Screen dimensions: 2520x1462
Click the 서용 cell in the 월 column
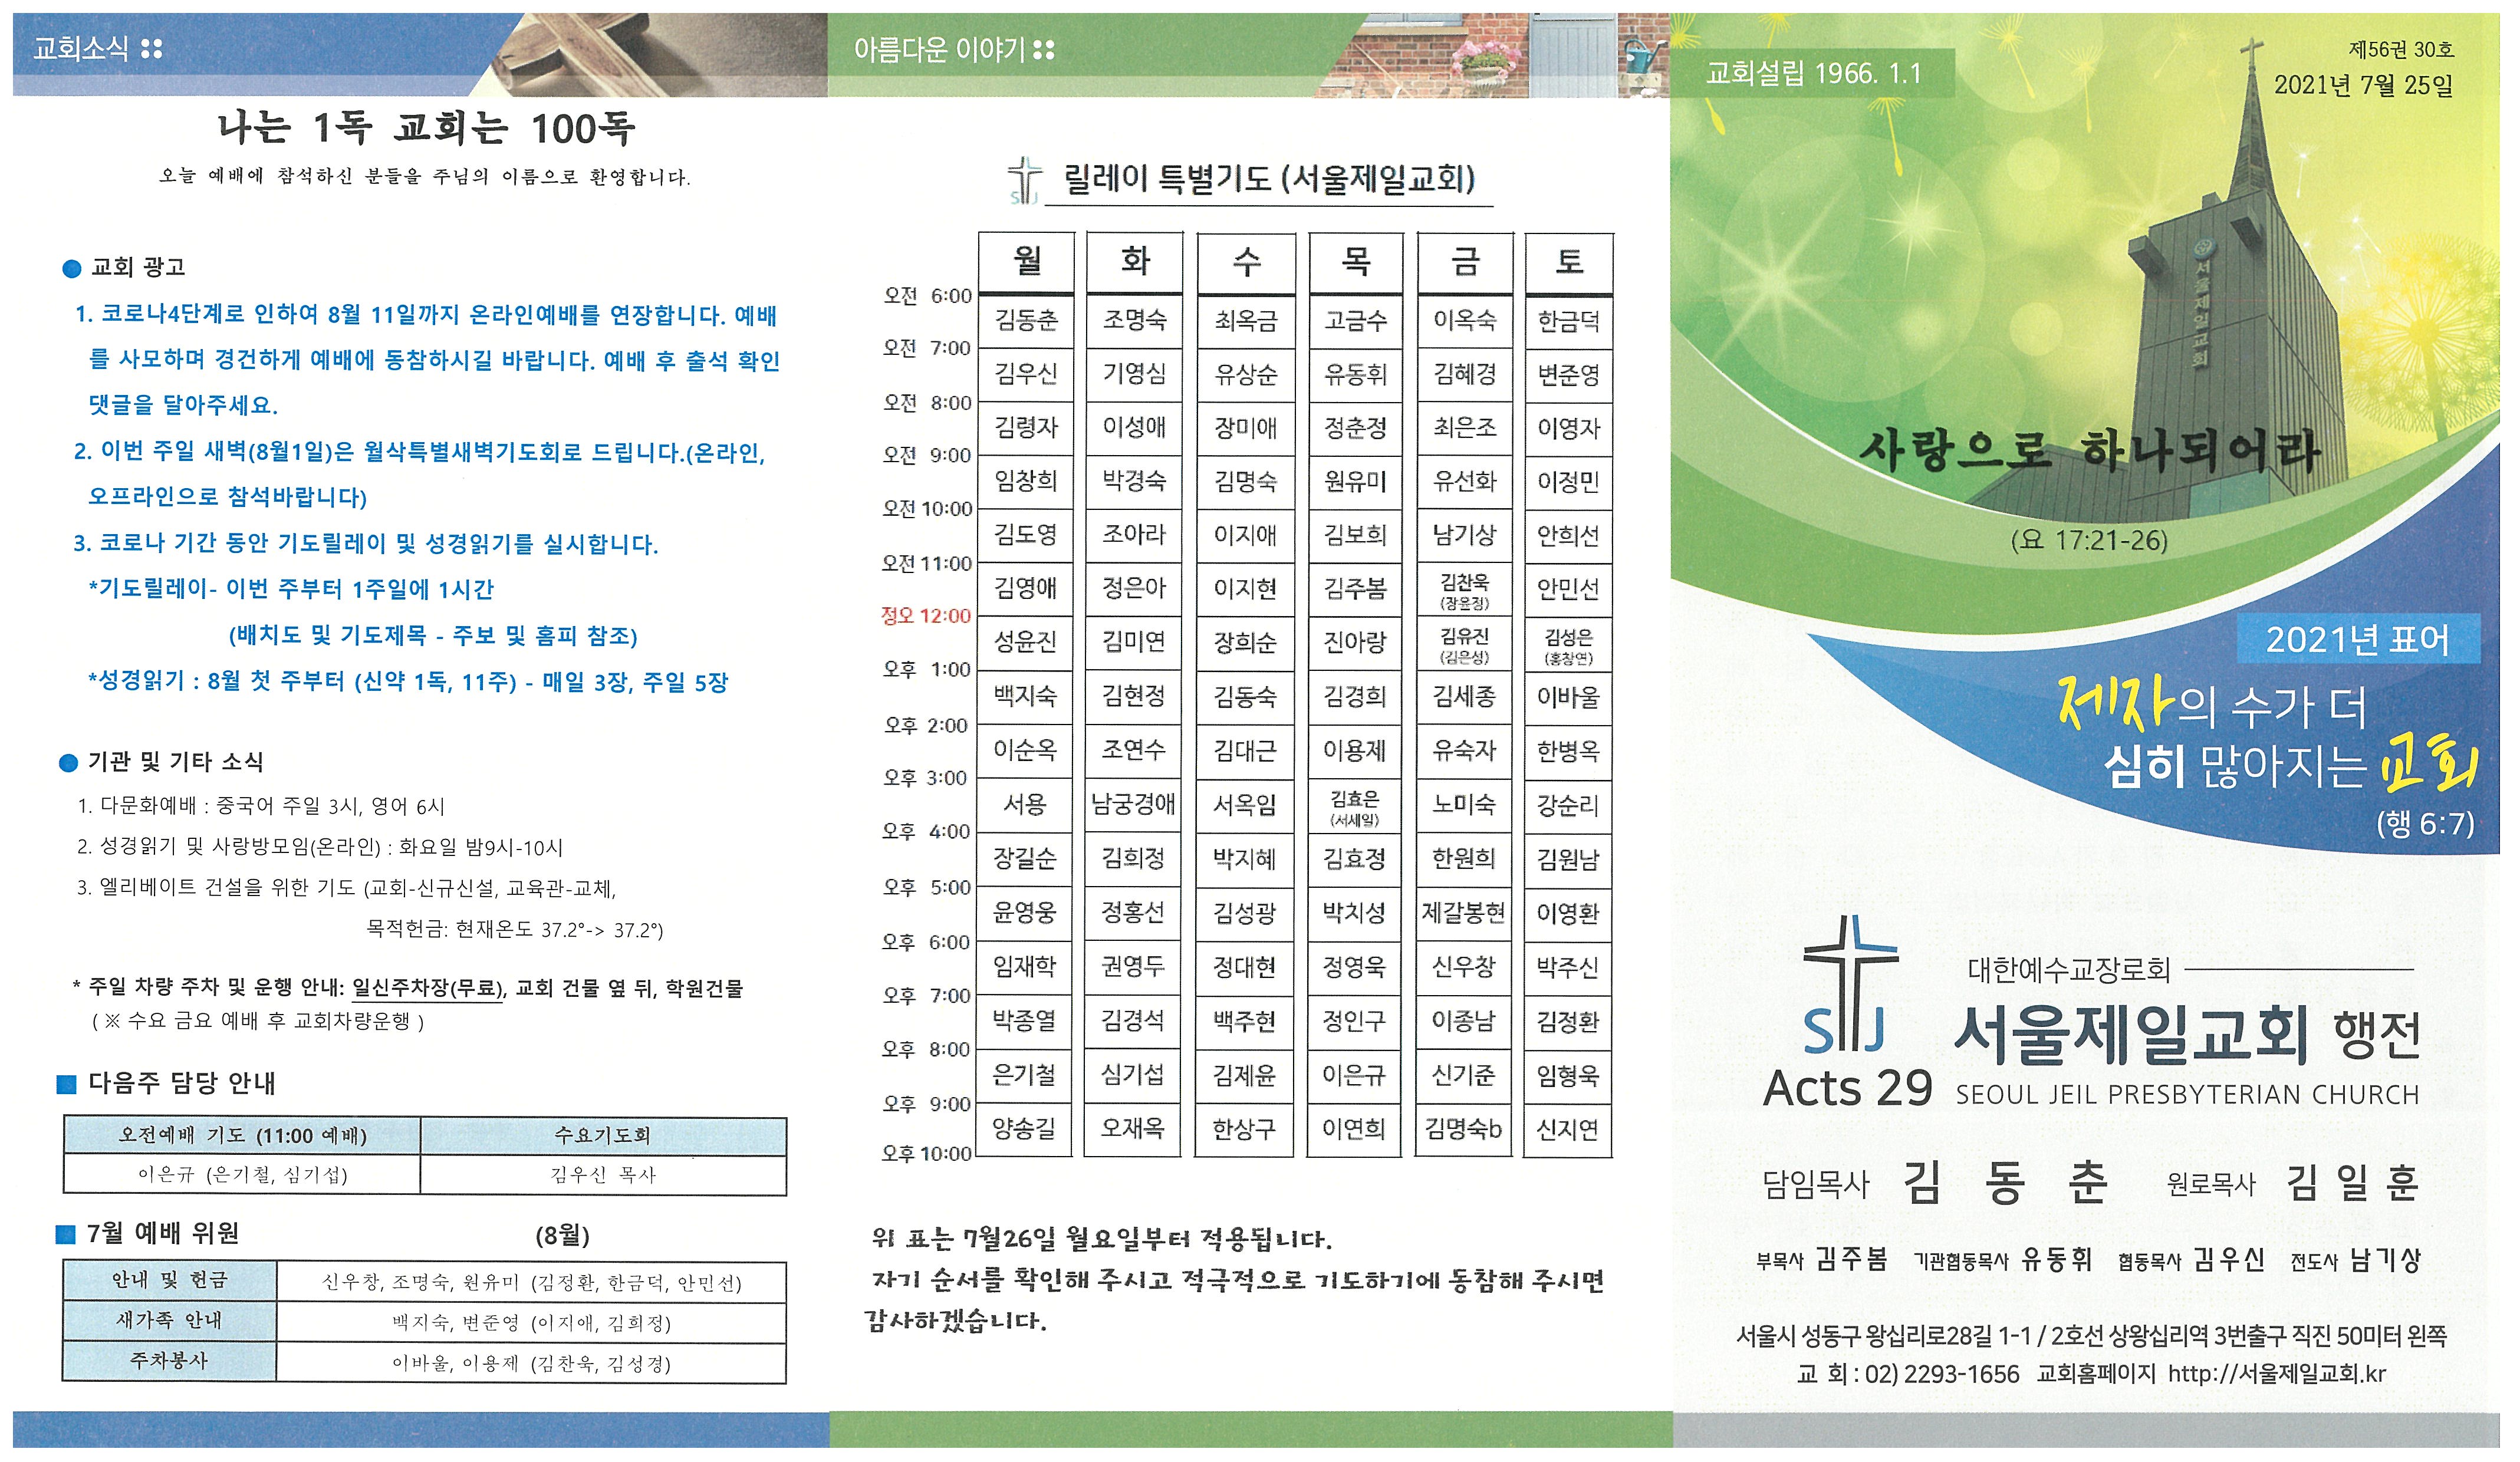[x=1025, y=805]
